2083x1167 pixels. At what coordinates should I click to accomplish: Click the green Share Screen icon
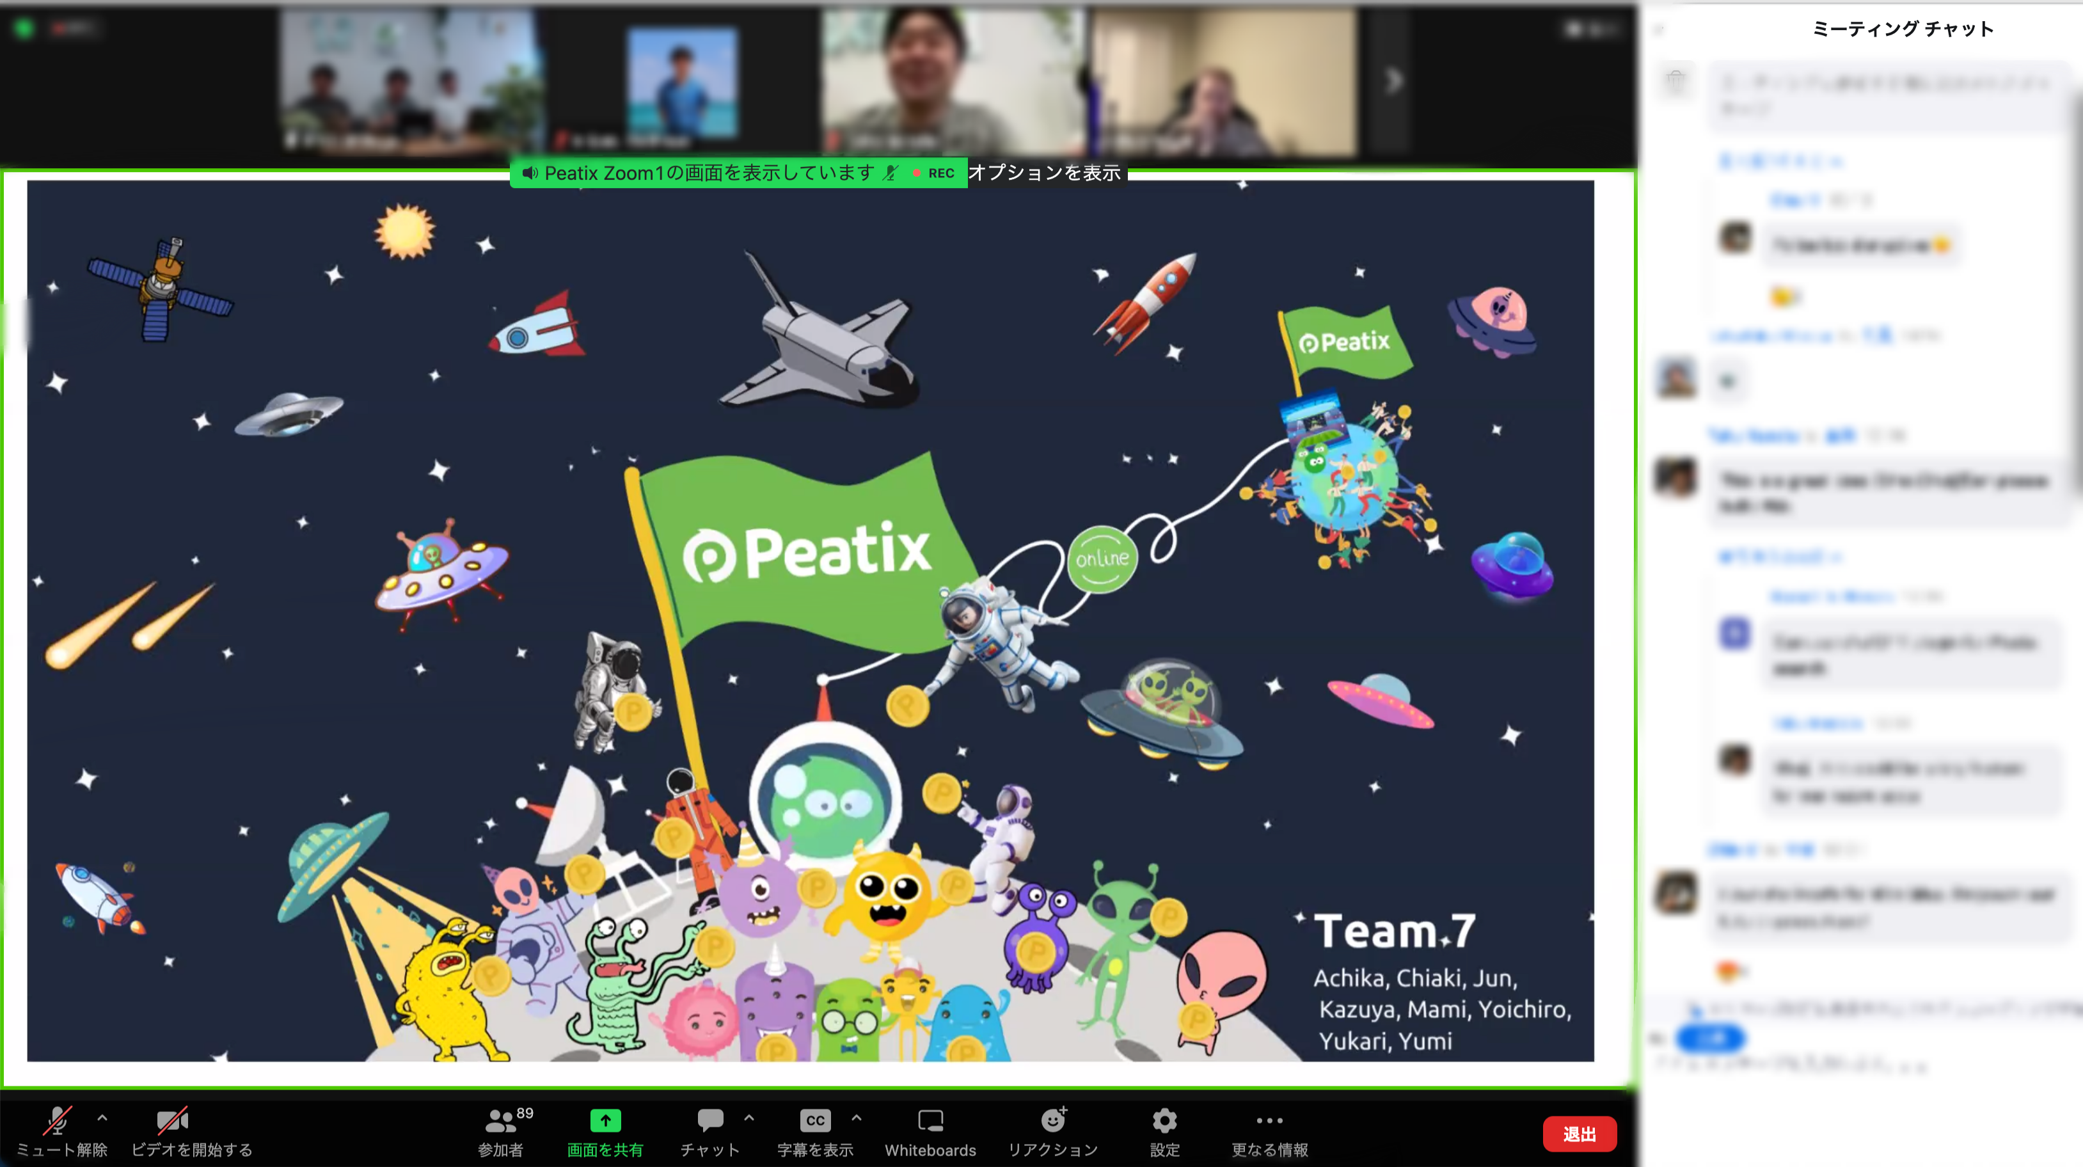(605, 1121)
